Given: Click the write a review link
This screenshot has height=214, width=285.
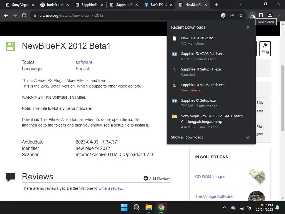Looking at the screenshot, I should 110,188.
